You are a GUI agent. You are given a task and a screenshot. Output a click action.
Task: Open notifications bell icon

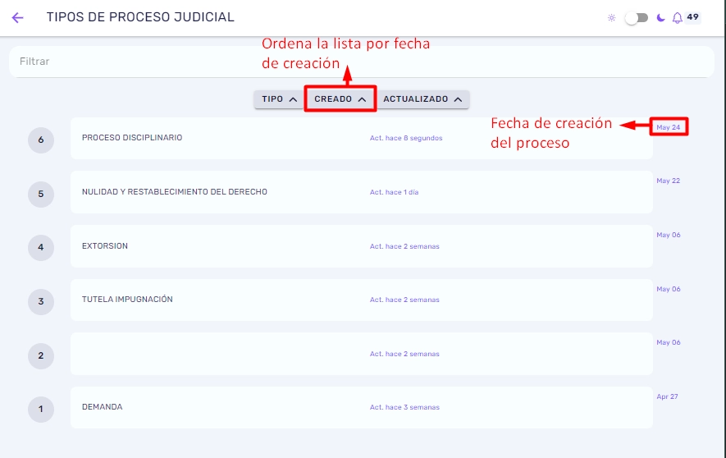pos(677,18)
